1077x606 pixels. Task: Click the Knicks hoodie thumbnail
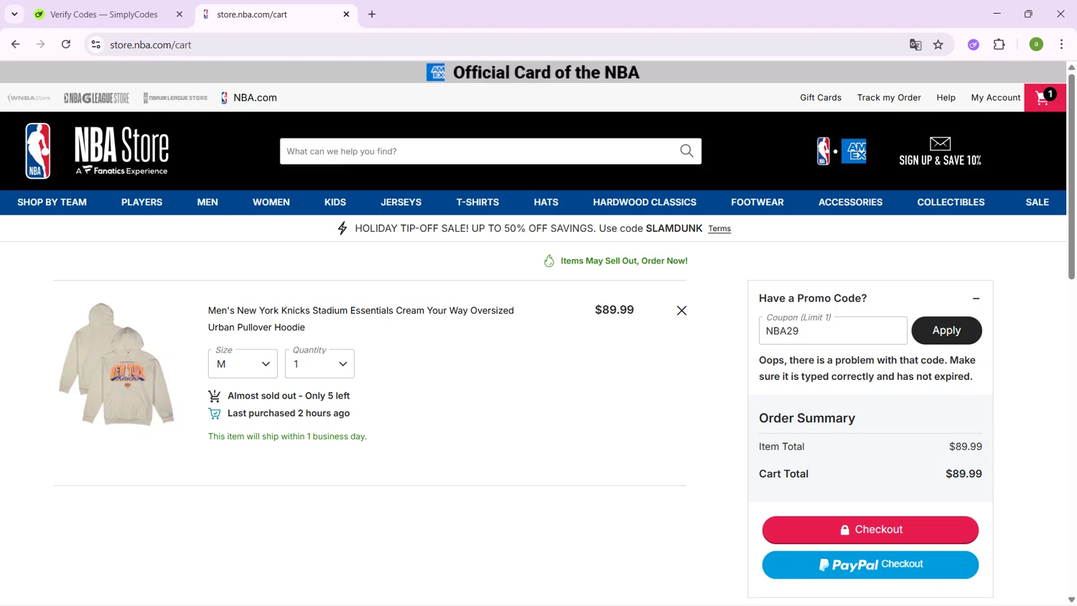click(116, 364)
